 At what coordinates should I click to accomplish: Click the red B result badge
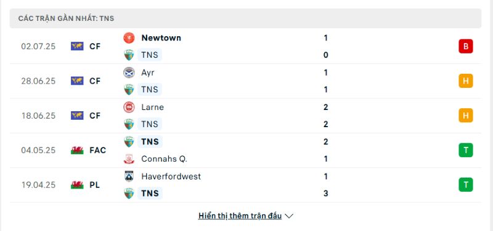point(466,47)
